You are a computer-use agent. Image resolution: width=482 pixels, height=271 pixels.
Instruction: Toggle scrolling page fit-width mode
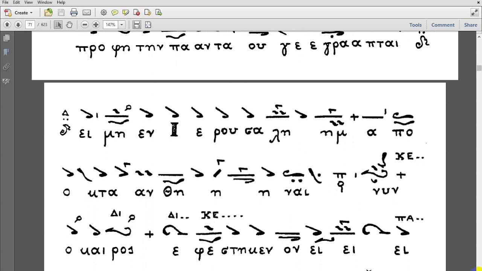[x=137, y=25]
